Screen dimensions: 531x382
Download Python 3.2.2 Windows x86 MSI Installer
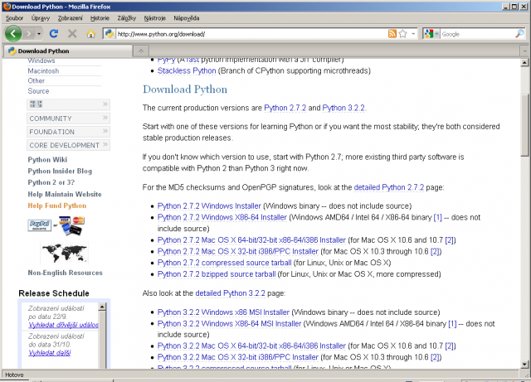(223, 312)
